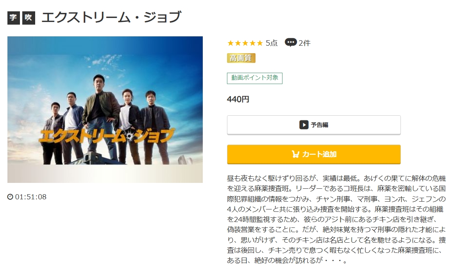Click the speech bubble review icon

coord(291,43)
